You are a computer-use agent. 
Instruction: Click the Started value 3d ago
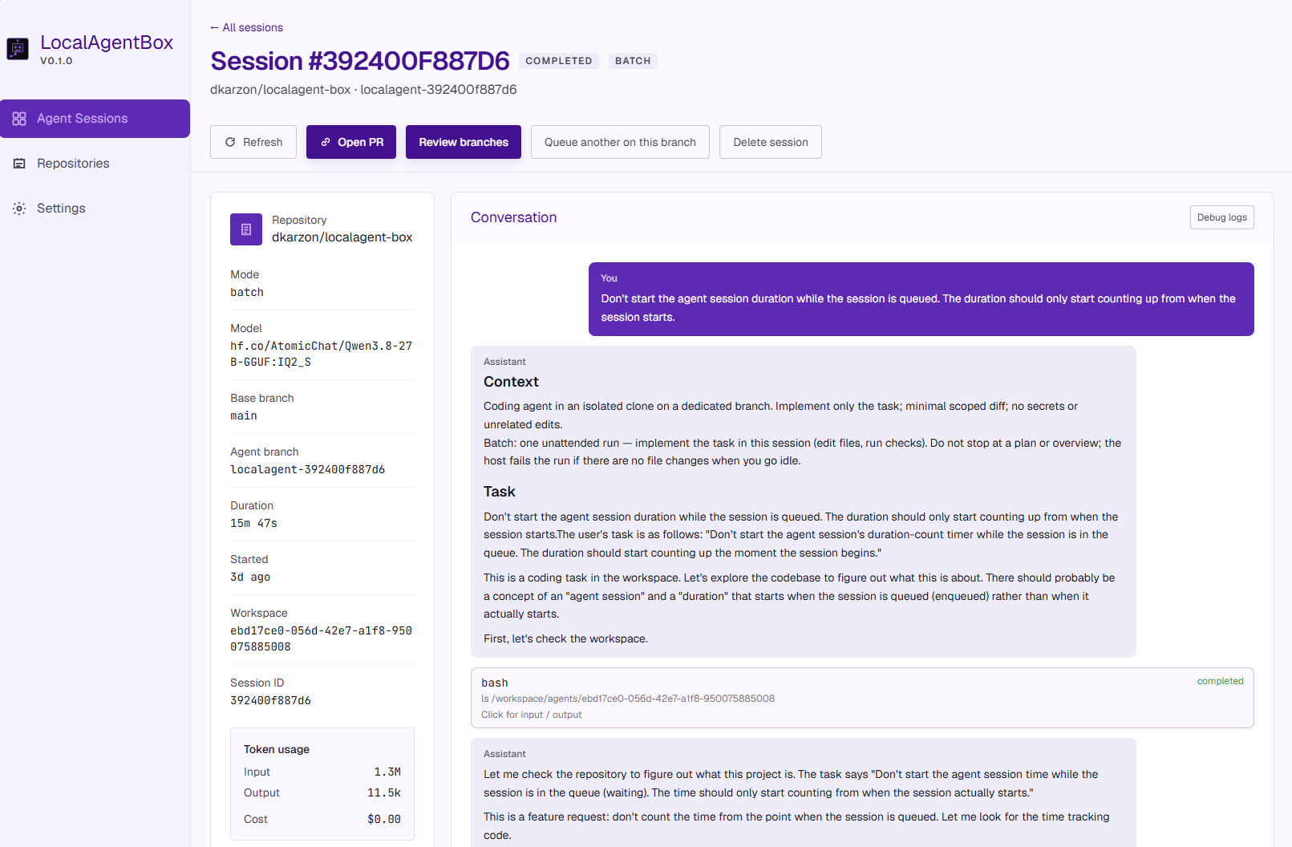point(250,577)
